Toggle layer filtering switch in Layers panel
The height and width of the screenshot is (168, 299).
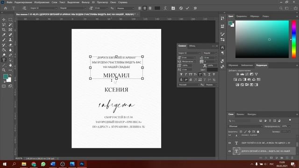pos(290,120)
